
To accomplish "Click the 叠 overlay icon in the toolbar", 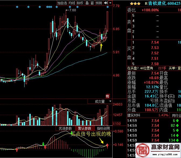I will pos(87,3).
